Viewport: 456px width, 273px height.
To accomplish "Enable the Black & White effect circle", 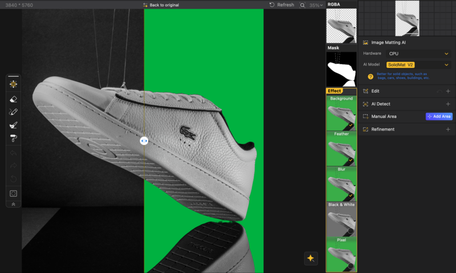I will [x=351, y=231].
